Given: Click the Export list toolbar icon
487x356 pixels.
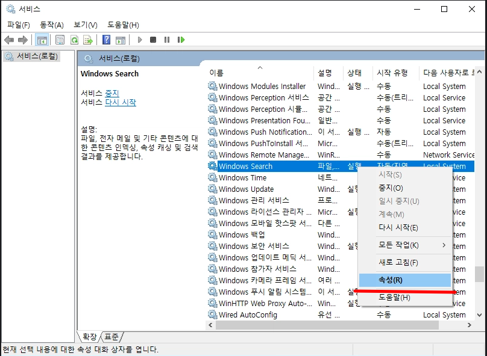Looking at the screenshot, I should pyautogui.click(x=88, y=40).
